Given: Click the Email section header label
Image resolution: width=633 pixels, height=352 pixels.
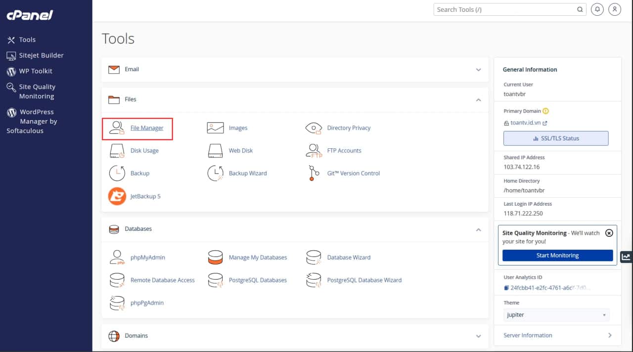Looking at the screenshot, I should point(132,69).
